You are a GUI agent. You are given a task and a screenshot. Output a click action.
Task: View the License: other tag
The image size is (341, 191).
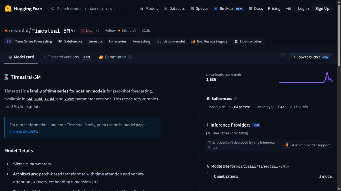pos(248,41)
